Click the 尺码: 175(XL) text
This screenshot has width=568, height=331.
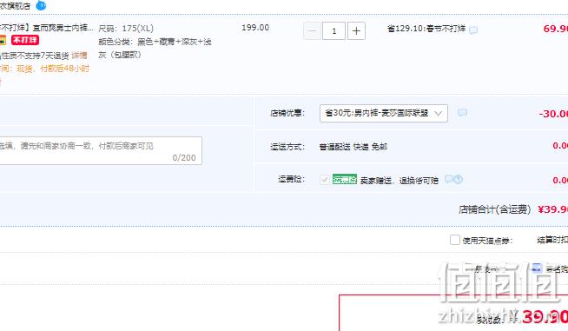click(x=126, y=29)
